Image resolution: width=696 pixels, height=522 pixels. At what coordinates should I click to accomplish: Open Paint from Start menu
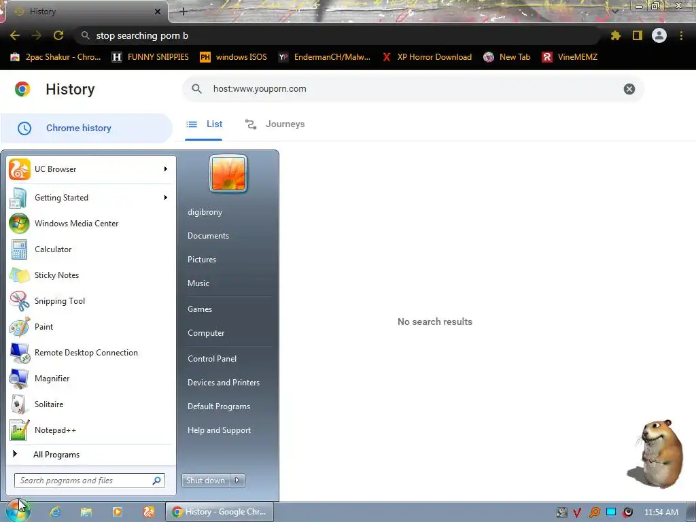pyautogui.click(x=90, y=327)
